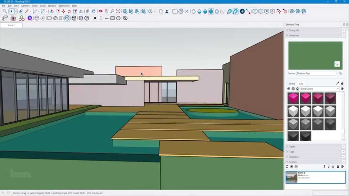Select the Rotate tool
The image size is (349, 196).
coord(69,11)
